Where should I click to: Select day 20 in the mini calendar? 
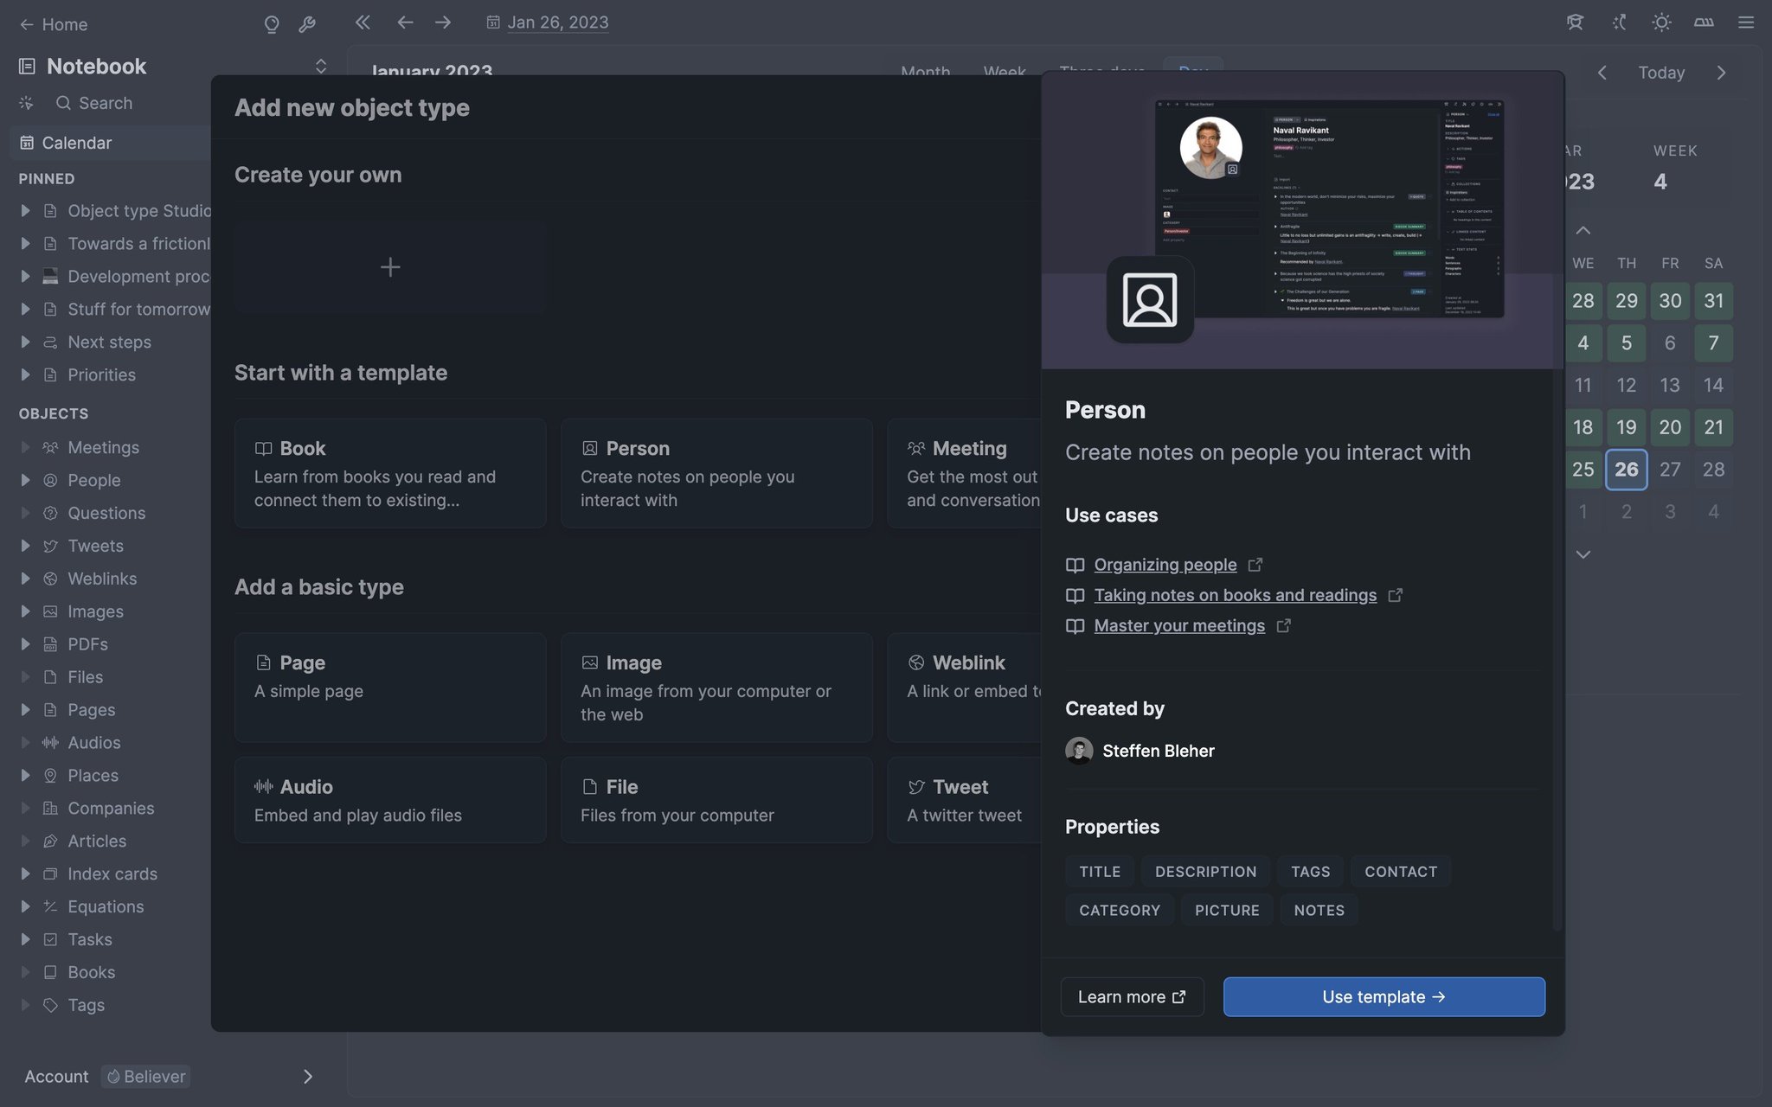tap(1670, 427)
